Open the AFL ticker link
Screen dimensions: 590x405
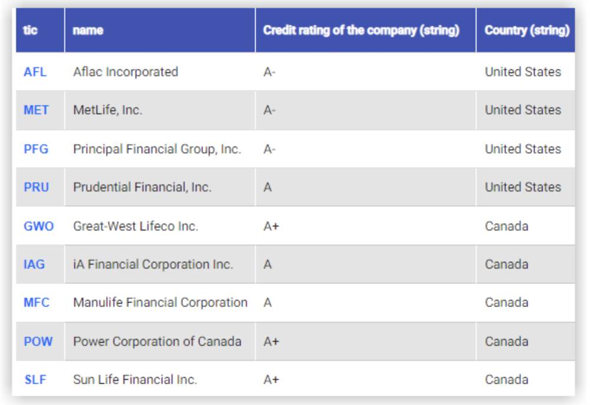point(35,72)
